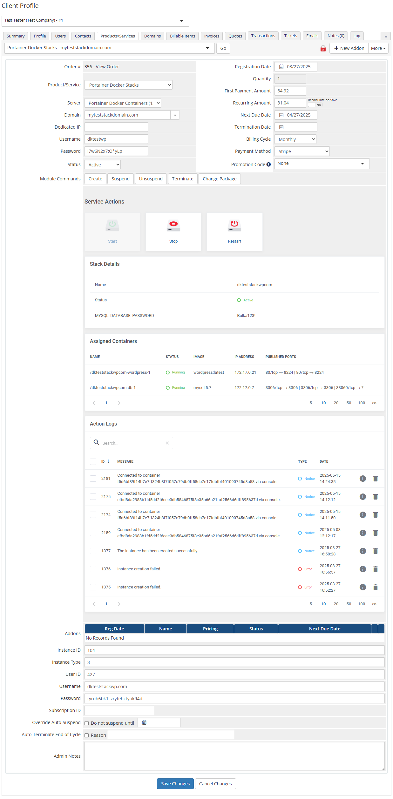Switch to the Summary tab
Viewport: 393px width, 799px height.
[16, 36]
